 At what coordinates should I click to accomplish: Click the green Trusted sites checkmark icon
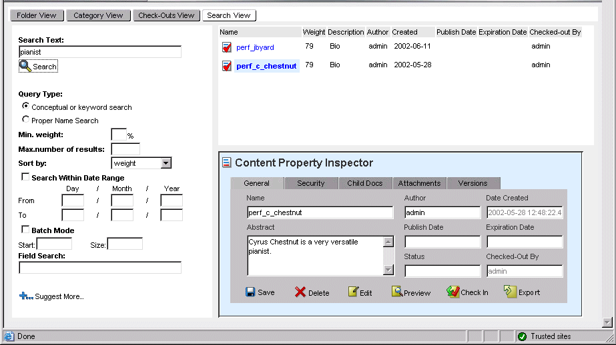pyautogui.click(x=522, y=336)
